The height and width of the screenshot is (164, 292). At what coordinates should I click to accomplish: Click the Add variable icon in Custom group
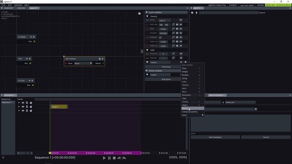click(181, 62)
